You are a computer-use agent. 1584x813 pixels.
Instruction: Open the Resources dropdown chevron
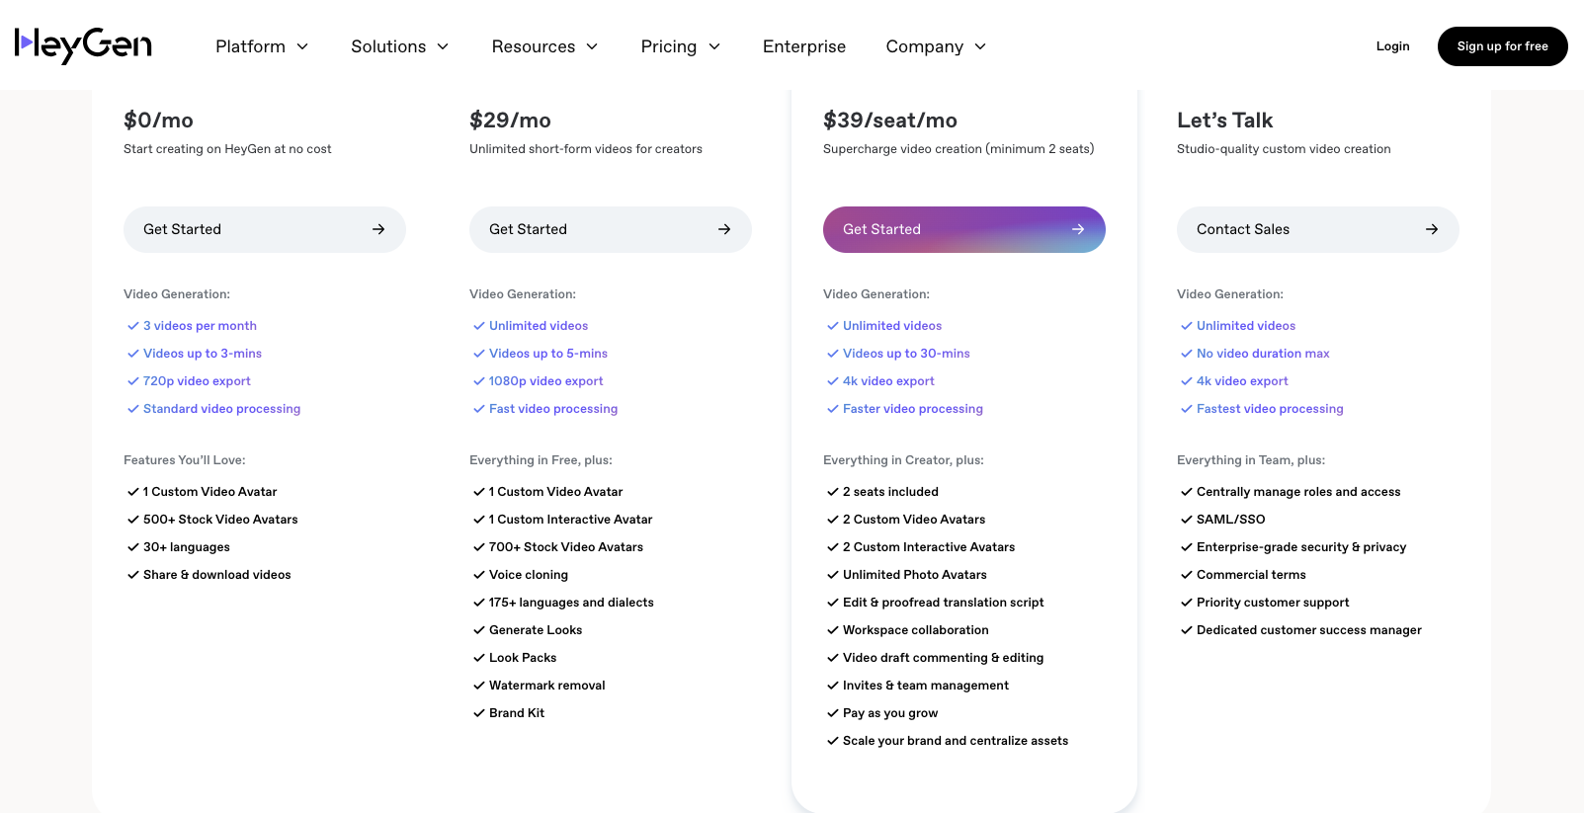point(592,46)
